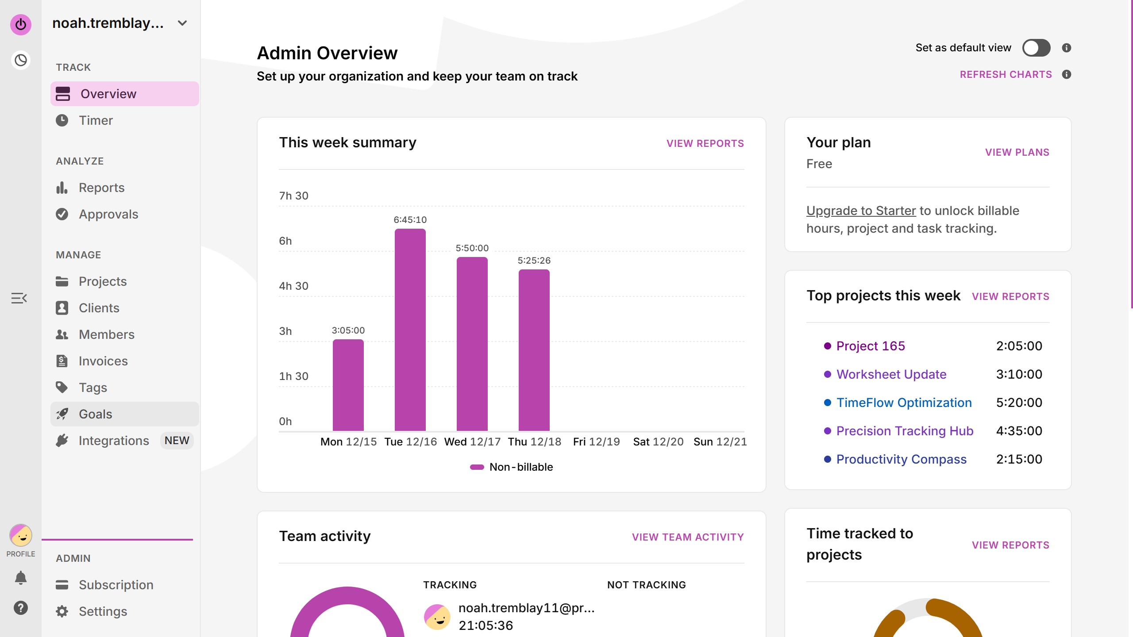
Task: Open the Profile avatar
Action: pos(21,535)
